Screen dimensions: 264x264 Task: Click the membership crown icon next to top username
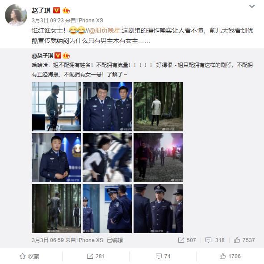66,10
